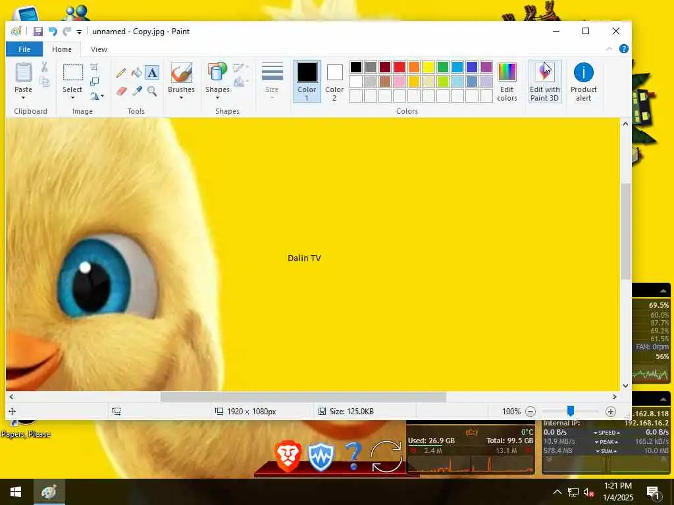Open Edit with Paint 3D

click(544, 82)
